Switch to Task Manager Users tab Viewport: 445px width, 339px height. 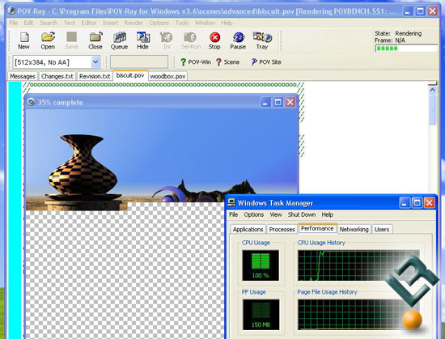click(x=382, y=229)
